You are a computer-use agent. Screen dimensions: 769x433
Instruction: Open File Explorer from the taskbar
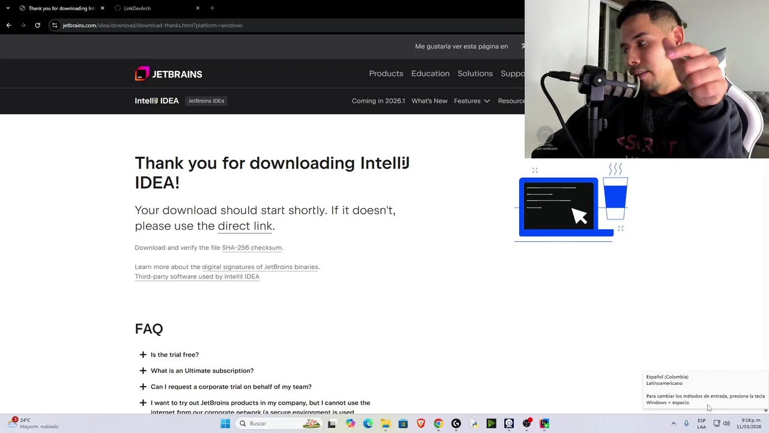[385, 423]
